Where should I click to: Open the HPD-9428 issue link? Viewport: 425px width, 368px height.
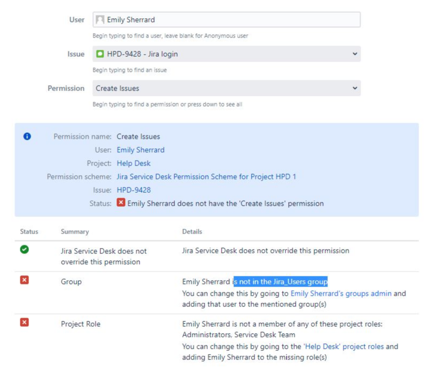[134, 190]
